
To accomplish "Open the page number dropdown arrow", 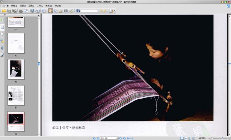I will (117, 138).
